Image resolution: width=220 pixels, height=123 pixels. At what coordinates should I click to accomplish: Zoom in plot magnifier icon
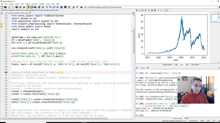click(x=161, y=10)
